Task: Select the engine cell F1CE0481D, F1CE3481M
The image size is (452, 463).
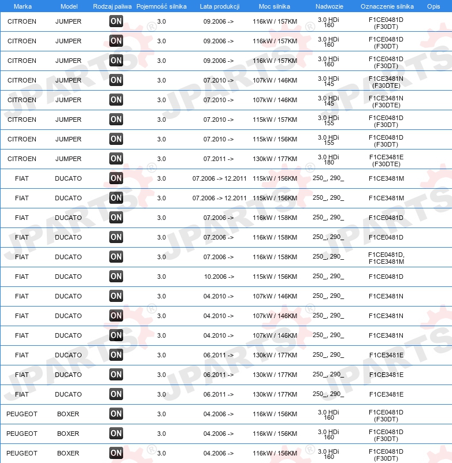Action: (386, 258)
